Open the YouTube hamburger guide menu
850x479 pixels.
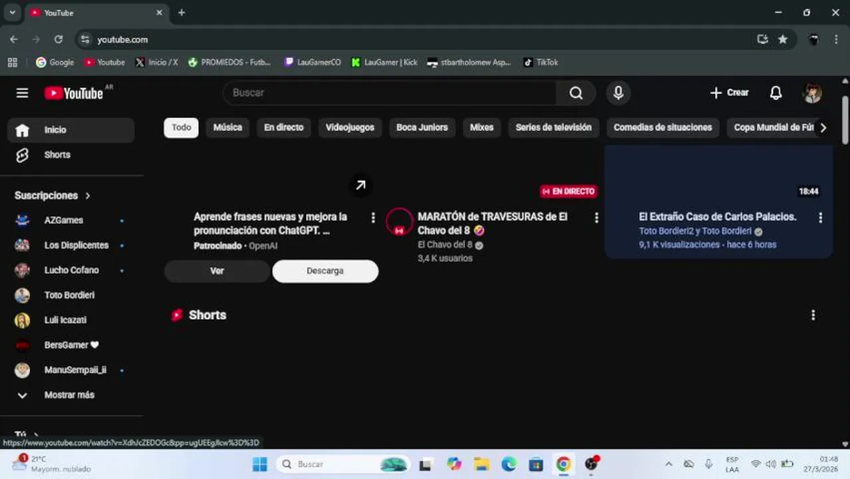click(22, 93)
